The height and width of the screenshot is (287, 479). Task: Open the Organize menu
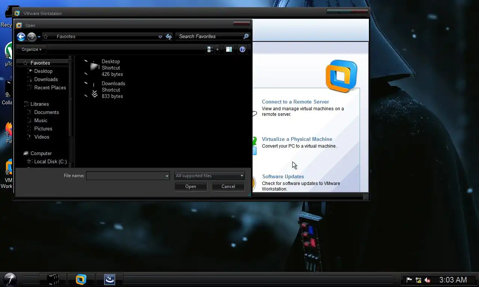pos(31,49)
